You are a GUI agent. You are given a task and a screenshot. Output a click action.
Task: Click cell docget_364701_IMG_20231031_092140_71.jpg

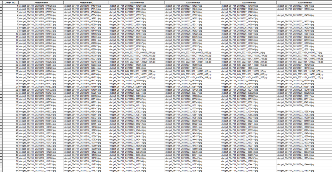304,52
